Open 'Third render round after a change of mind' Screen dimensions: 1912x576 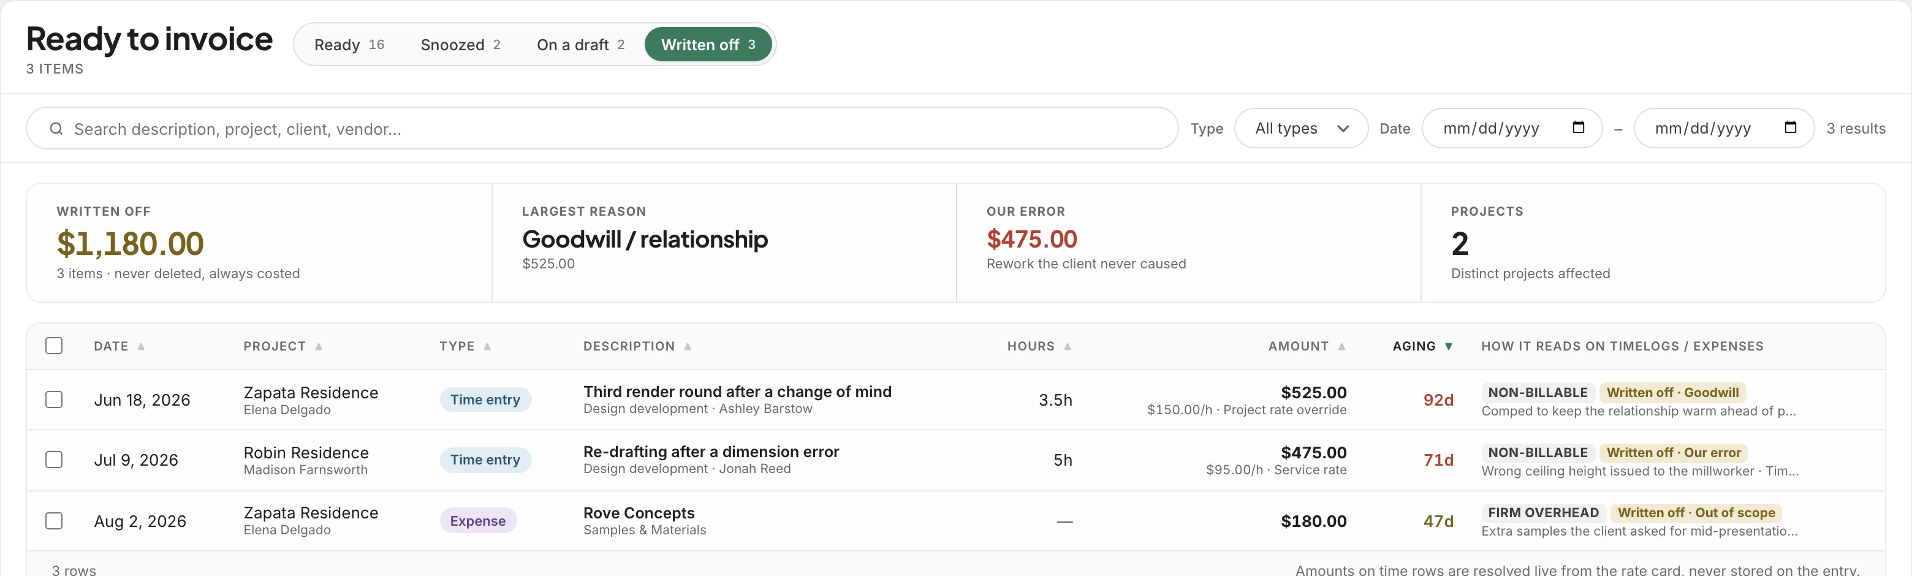click(x=737, y=392)
